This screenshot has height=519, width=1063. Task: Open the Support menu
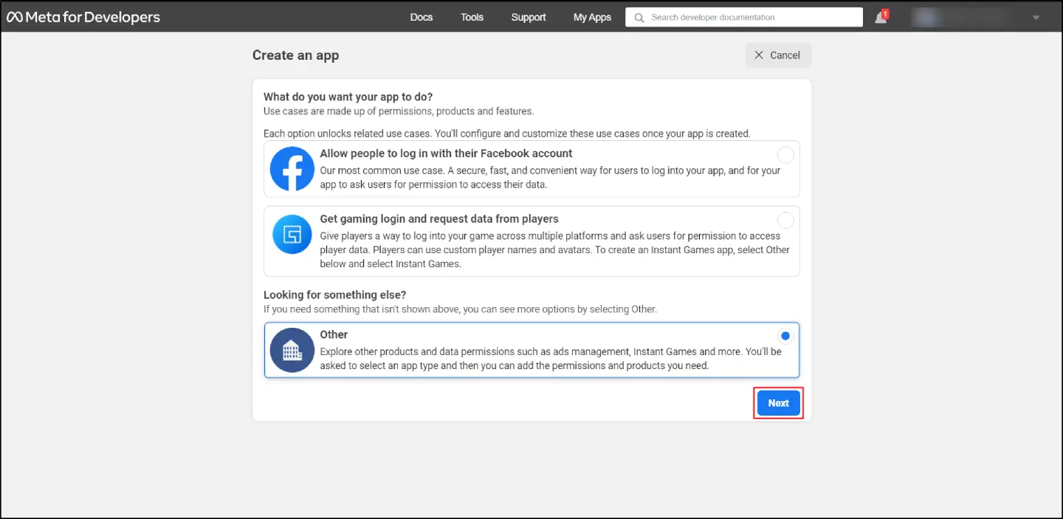pos(529,17)
